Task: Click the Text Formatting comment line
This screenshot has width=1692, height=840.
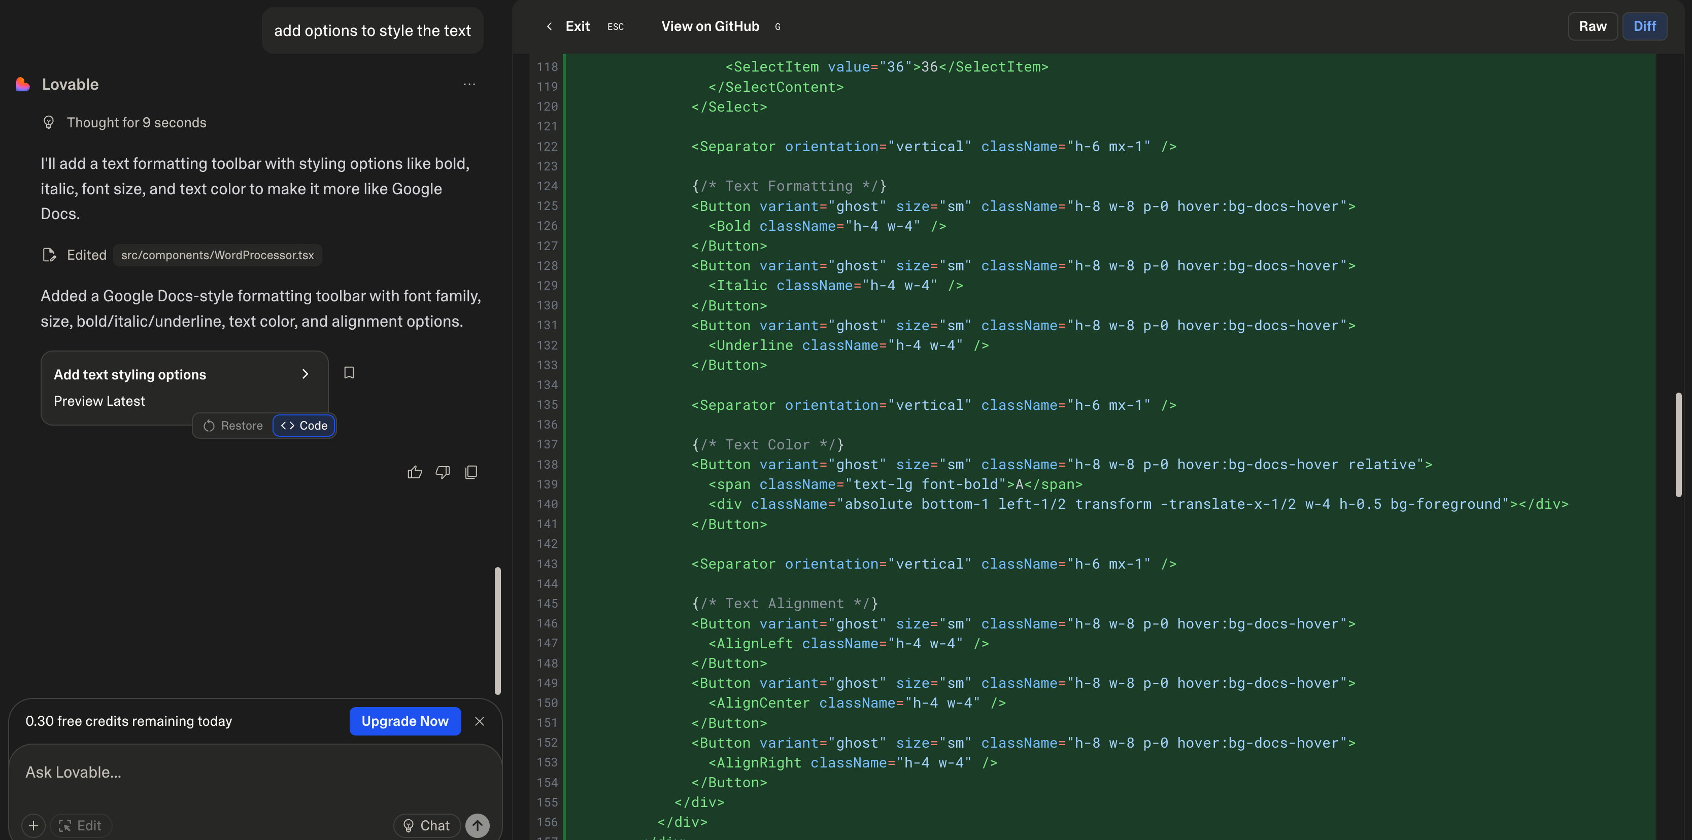Action: [x=789, y=186]
